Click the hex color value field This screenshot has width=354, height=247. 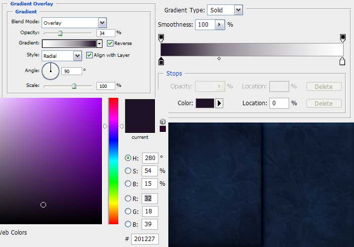coord(145,240)
